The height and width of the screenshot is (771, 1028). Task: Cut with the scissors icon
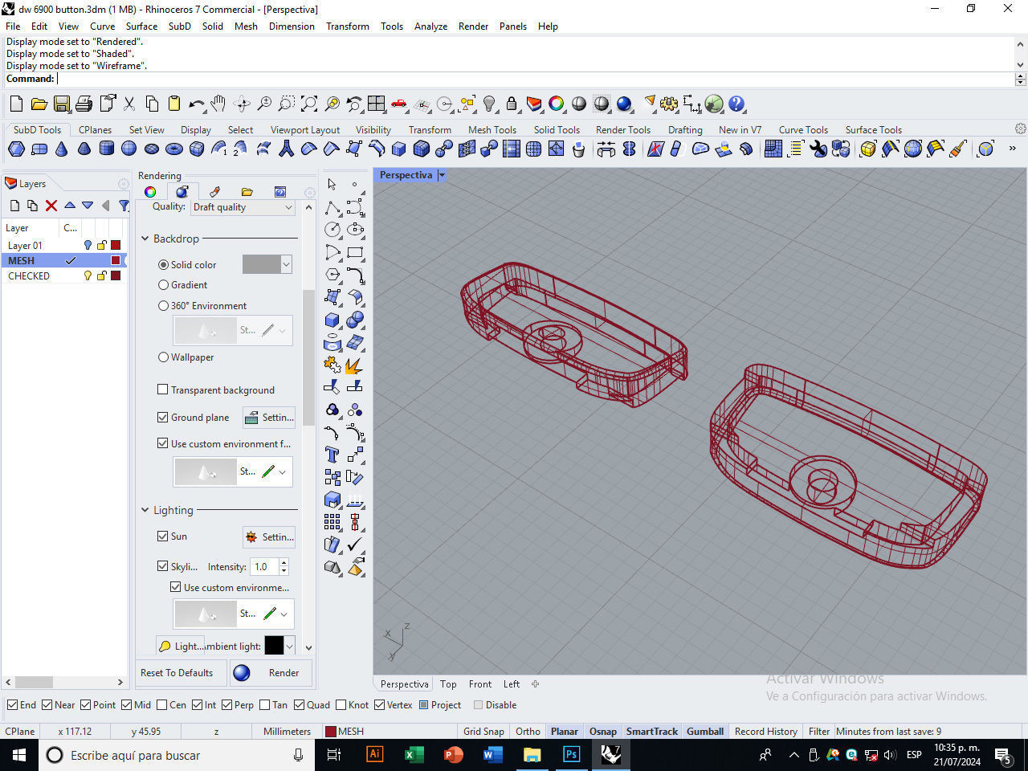click(x=129, y=104)
